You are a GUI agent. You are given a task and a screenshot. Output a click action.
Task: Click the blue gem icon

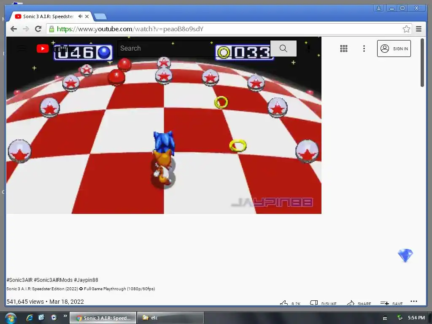point(405,255)
